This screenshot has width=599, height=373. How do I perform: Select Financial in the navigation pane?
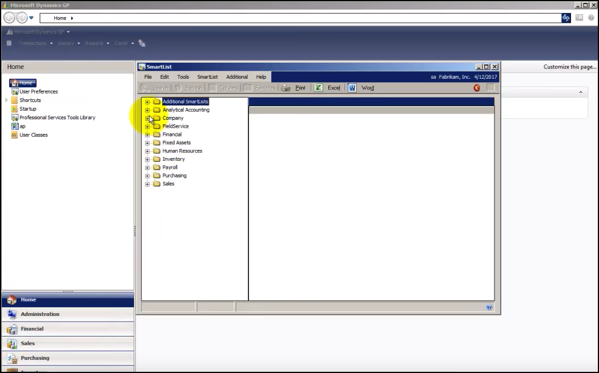pos(67,329)
